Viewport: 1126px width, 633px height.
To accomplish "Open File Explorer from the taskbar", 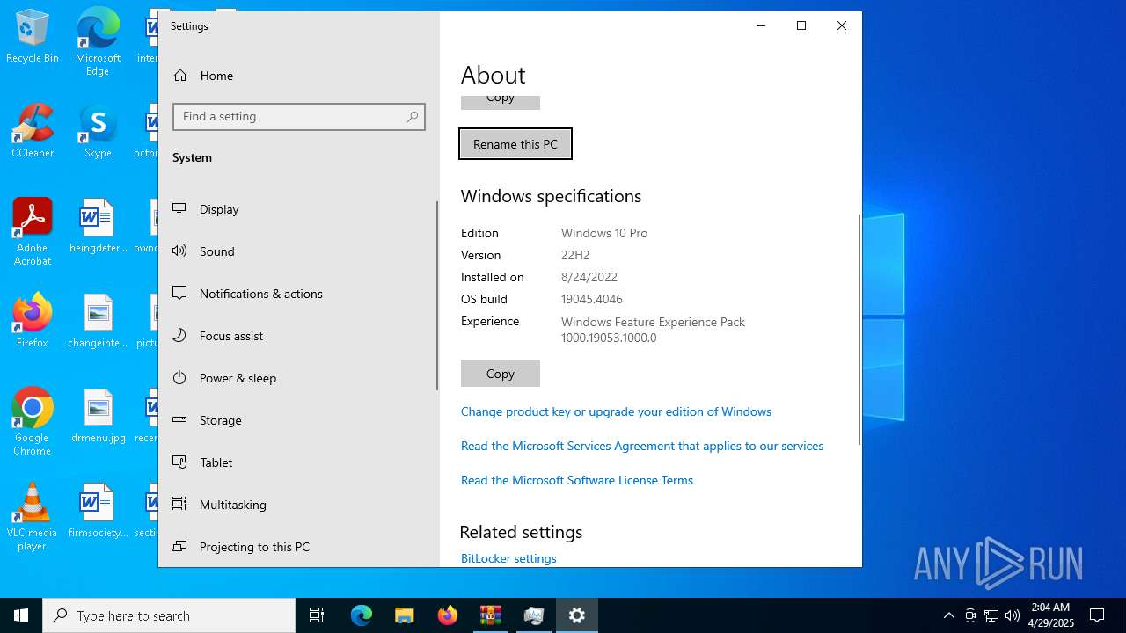I will pyautogui.click(x=404, y=615).
